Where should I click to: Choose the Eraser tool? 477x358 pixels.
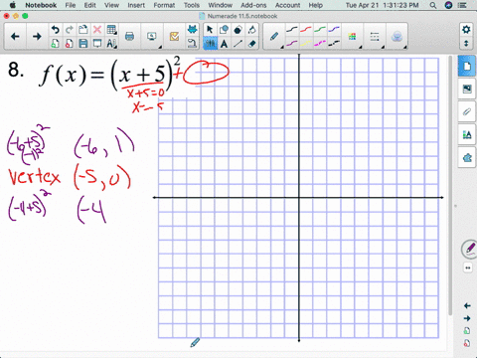click(x=251, y=44)
